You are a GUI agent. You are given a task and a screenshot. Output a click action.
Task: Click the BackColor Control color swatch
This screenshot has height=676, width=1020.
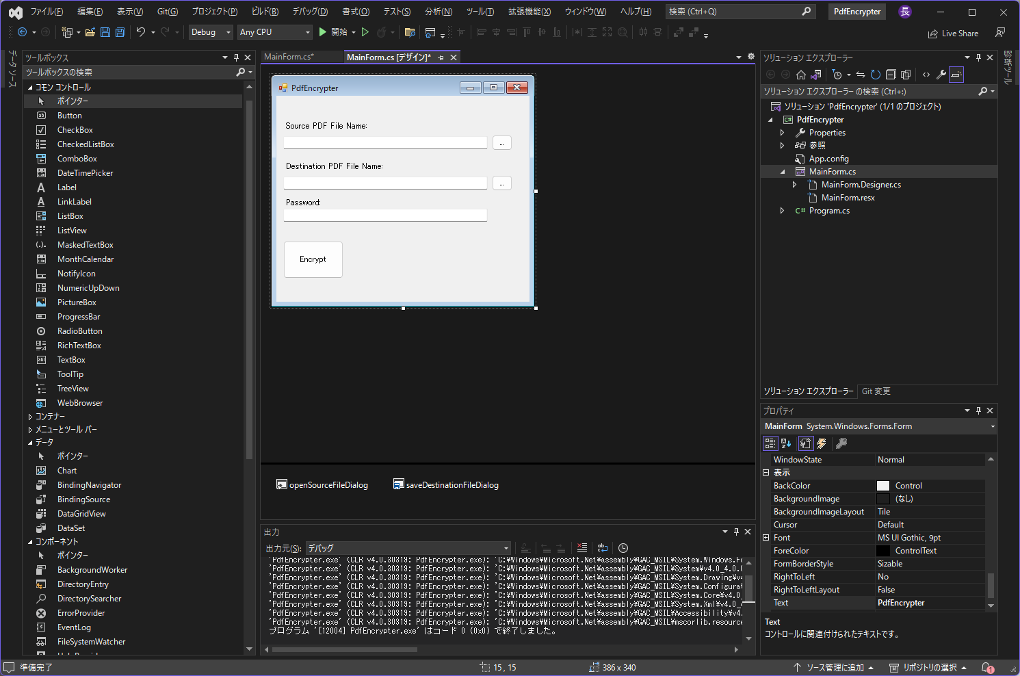883,486
